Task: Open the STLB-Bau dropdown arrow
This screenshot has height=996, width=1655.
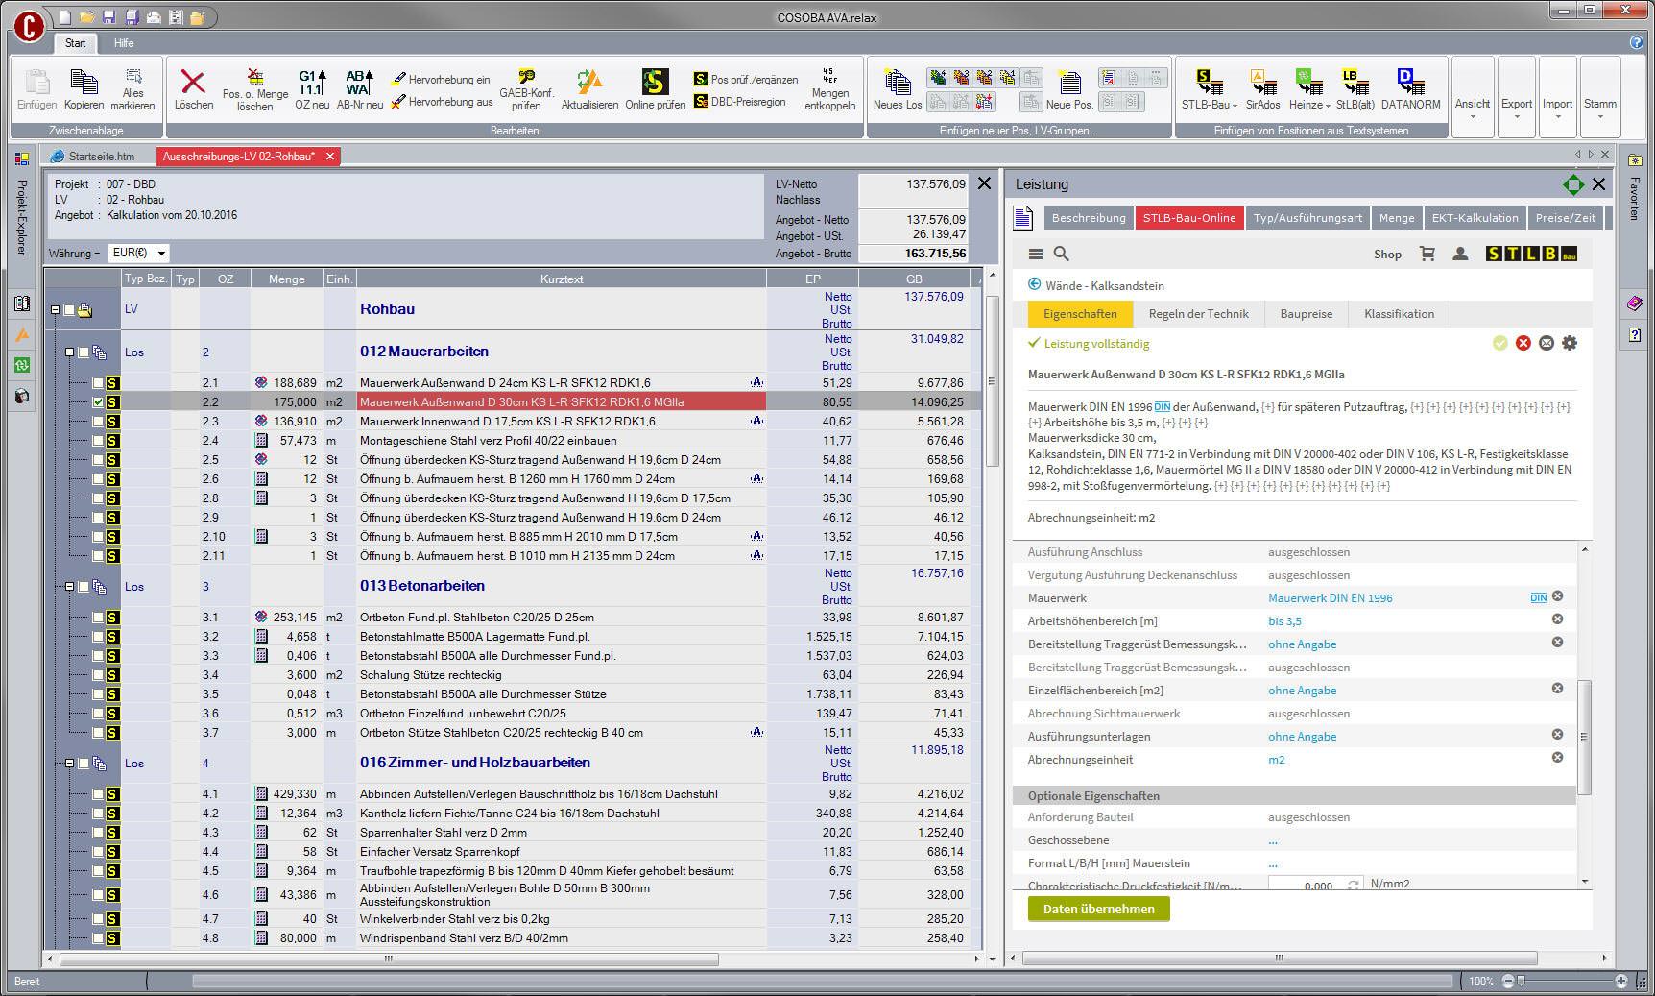Action: [1235, 106]
